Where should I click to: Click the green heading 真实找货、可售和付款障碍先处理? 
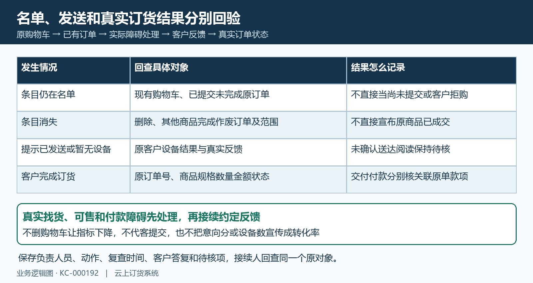(x=100, y=217)
